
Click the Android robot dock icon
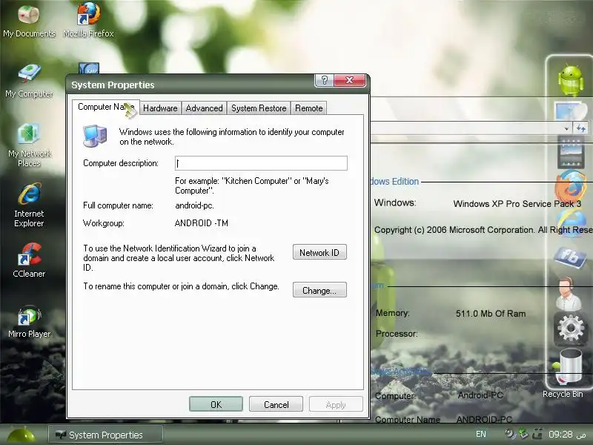click(570, 81)
